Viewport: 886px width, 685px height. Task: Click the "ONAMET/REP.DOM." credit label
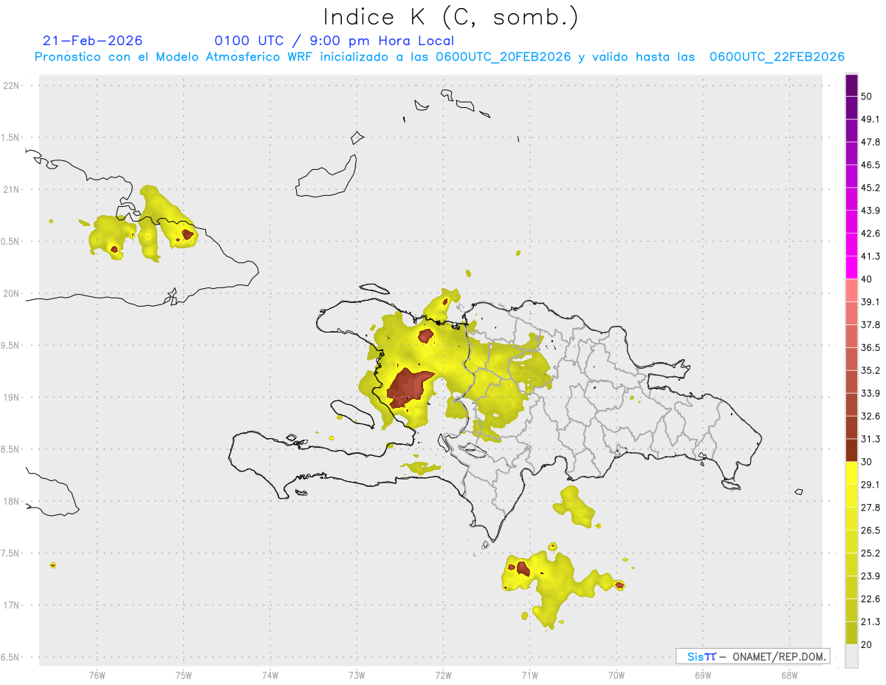(x=778, y=656)
